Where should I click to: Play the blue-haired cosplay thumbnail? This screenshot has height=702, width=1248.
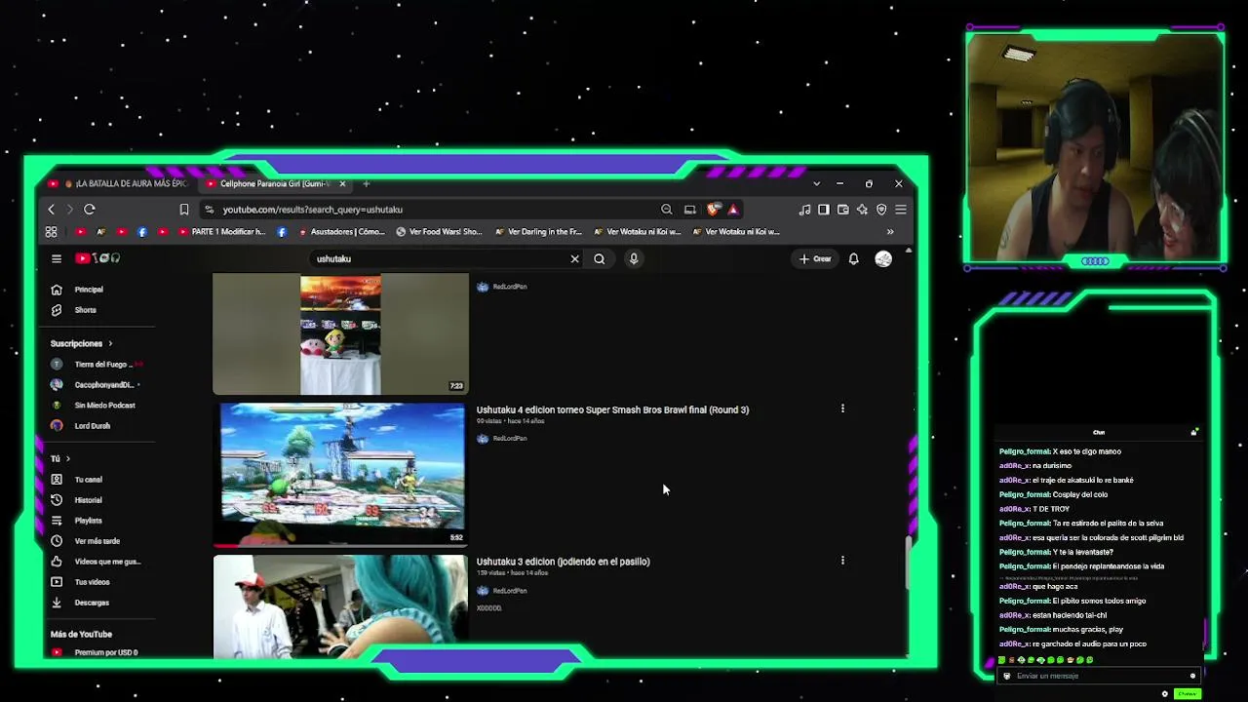tap(341, 607)
